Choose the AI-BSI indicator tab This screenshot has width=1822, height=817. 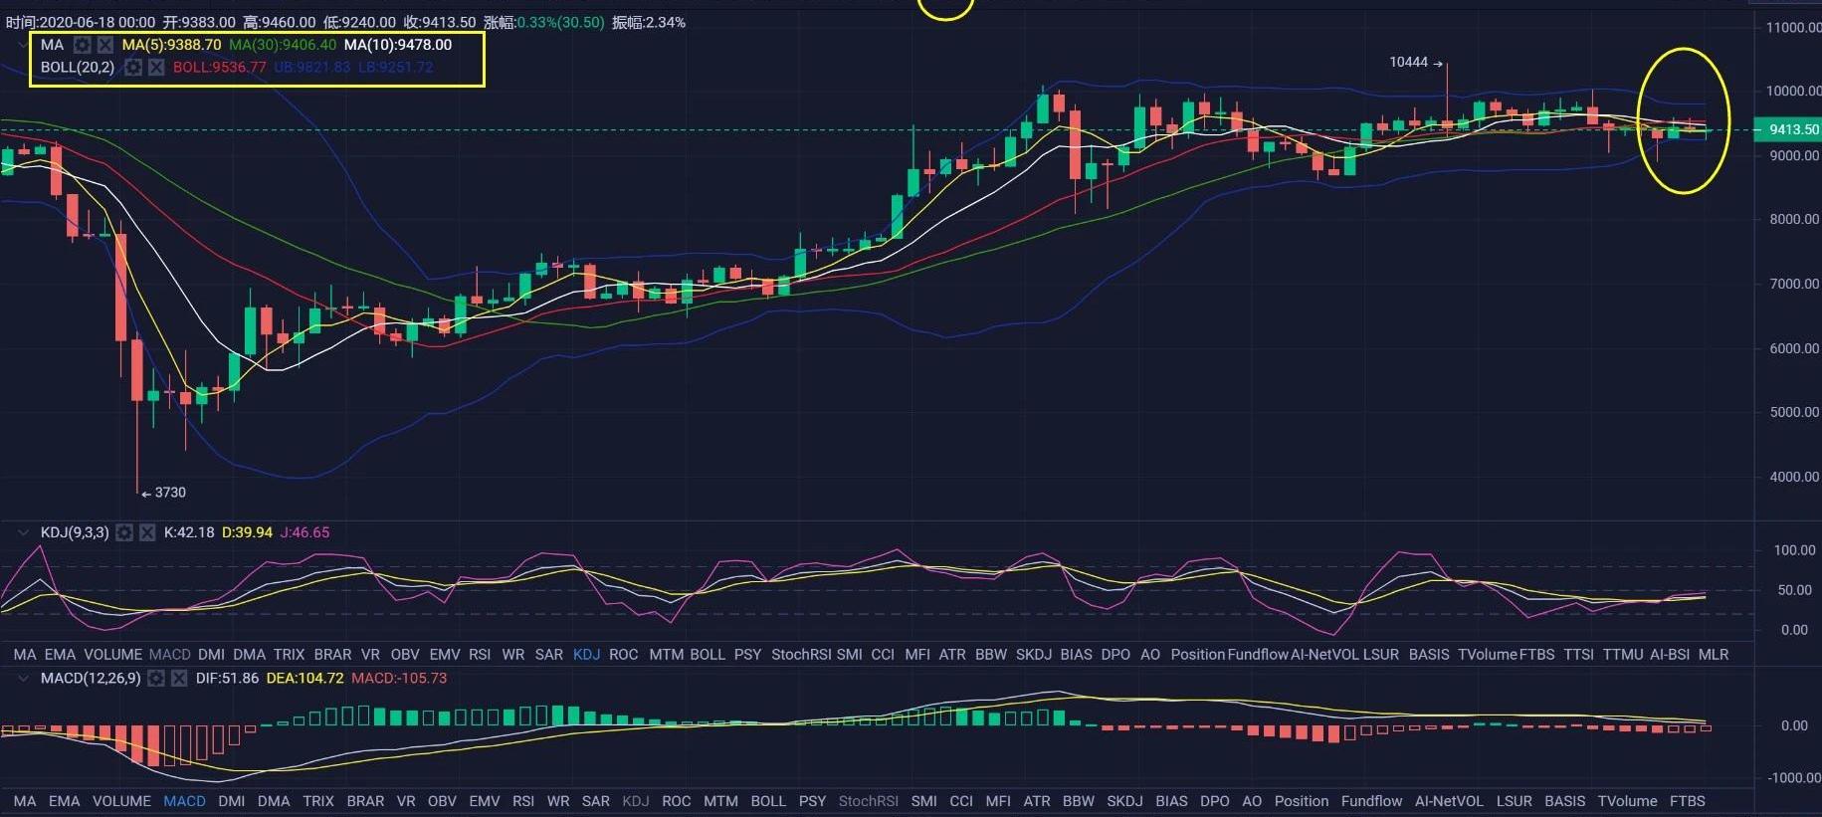[1669, 654]
